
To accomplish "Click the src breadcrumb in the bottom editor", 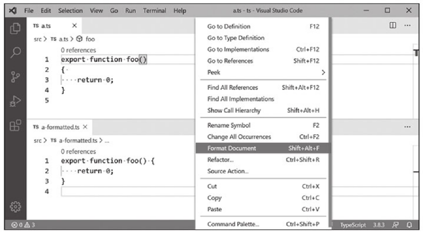I will click(38, 140).
